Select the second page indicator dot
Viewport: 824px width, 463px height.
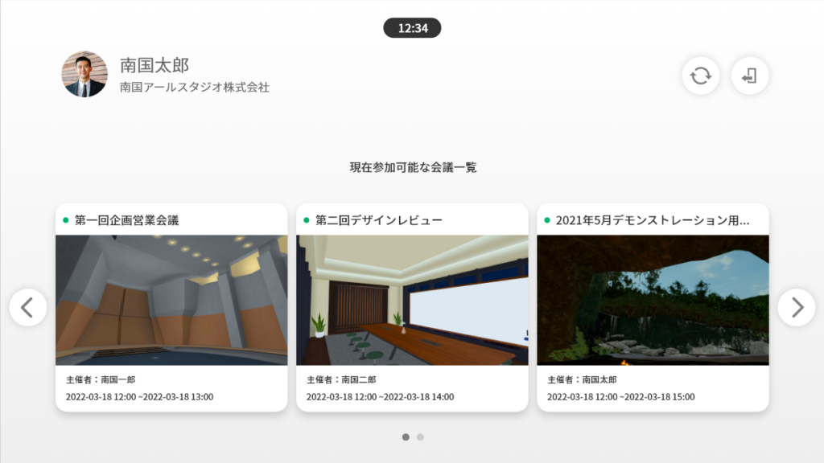tap(420, 436)
